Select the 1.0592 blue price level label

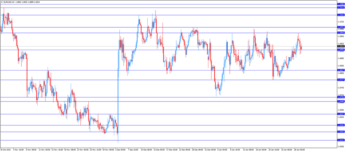coord(341,125)
